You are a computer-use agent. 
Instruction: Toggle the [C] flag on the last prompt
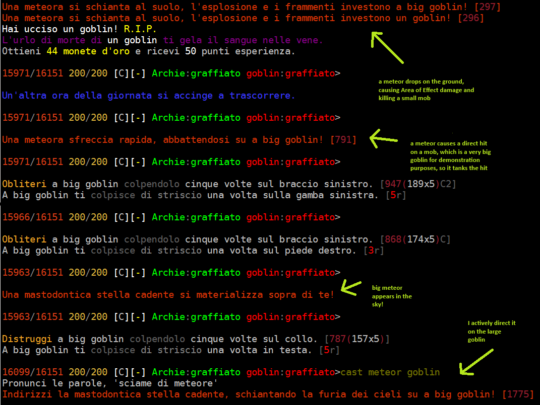121,372
